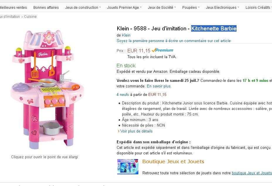This screenshot has width=272, height=186.
Task: Click the Amazon Premium logo badge
Action: coord(163,50)
